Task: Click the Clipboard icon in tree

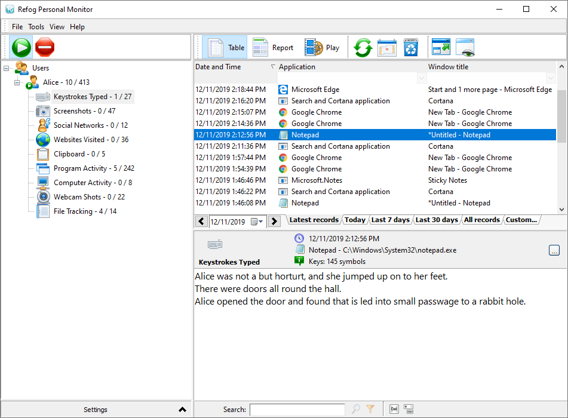Action: pos(43,154)
